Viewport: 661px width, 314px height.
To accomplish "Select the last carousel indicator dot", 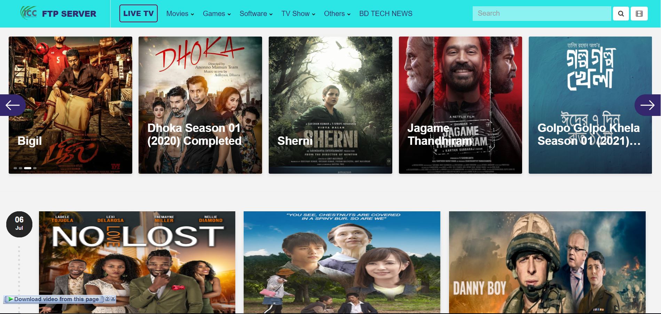I will (35, 168).
